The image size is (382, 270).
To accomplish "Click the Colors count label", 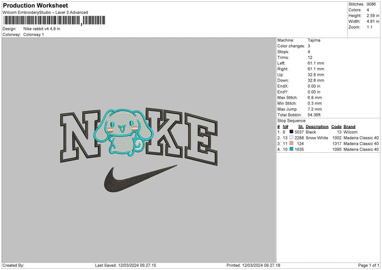I will pyautogui.click(x=355, y=10).
